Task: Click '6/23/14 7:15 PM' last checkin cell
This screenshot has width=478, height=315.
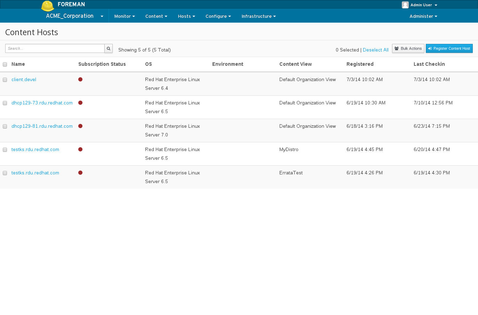Action: click(x=432, y=126)
